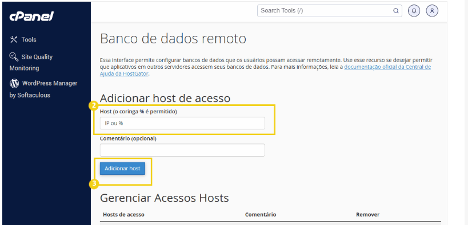Click the Site Quality Monitoring magnifier icon
This screenshot has width=468, height=225.
point(14,56)
